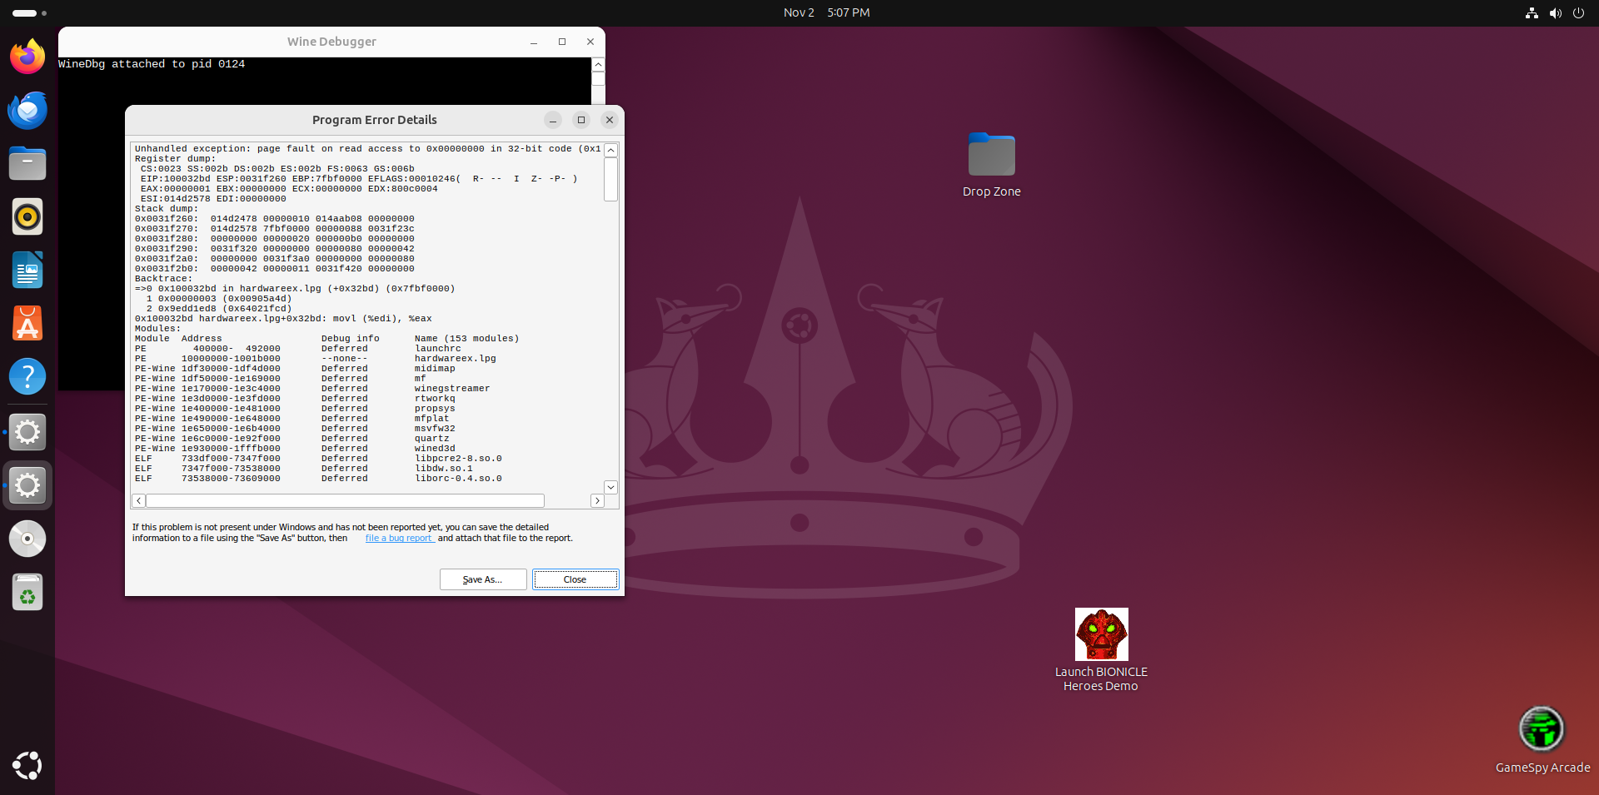Open the Help icon in the dock
This screenshot has height=795, width=1599.
click(x=27, y=376)
